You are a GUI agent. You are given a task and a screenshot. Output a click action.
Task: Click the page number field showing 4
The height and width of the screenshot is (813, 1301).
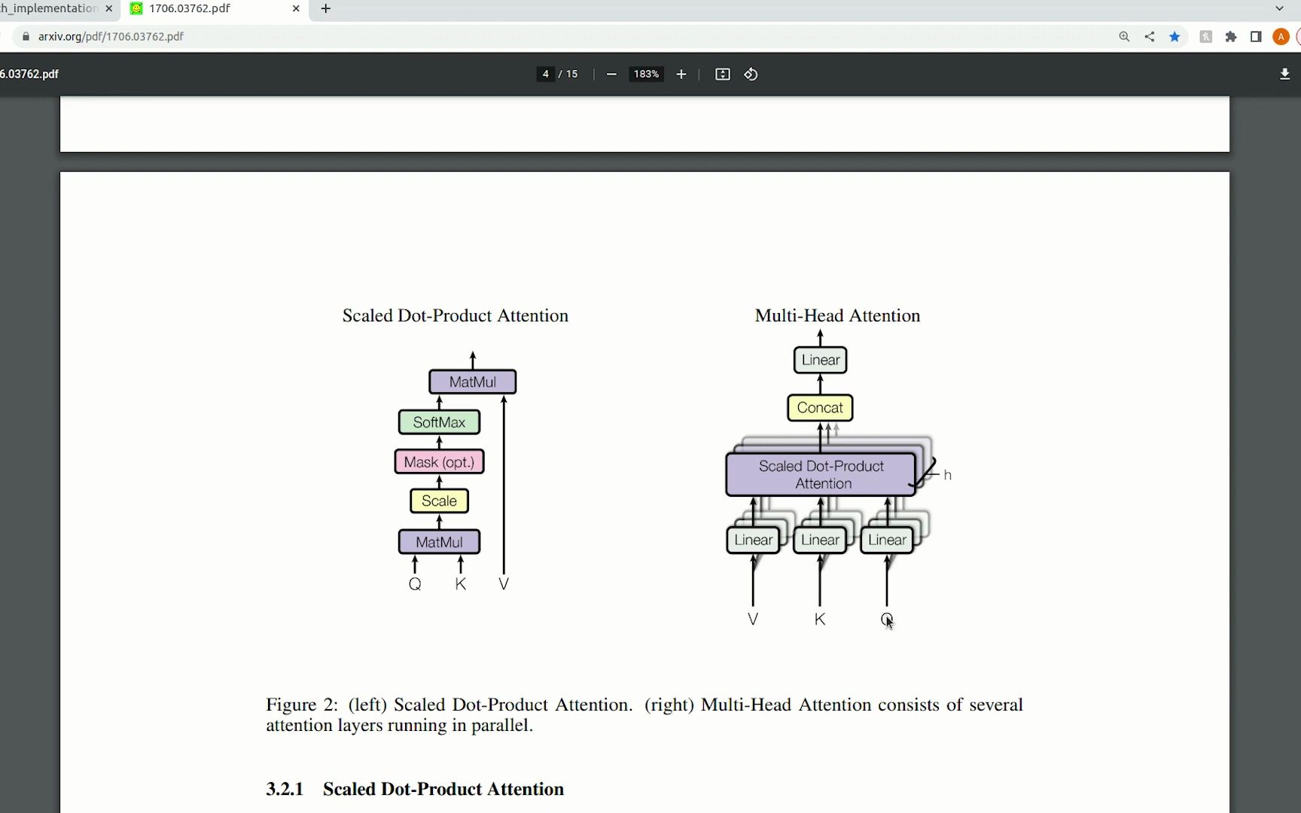click(545, 74)
